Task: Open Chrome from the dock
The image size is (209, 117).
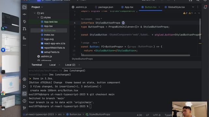Action: pos(3,93)
